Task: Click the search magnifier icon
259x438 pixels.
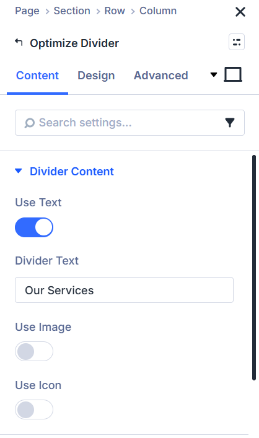Action: (29, 123)
